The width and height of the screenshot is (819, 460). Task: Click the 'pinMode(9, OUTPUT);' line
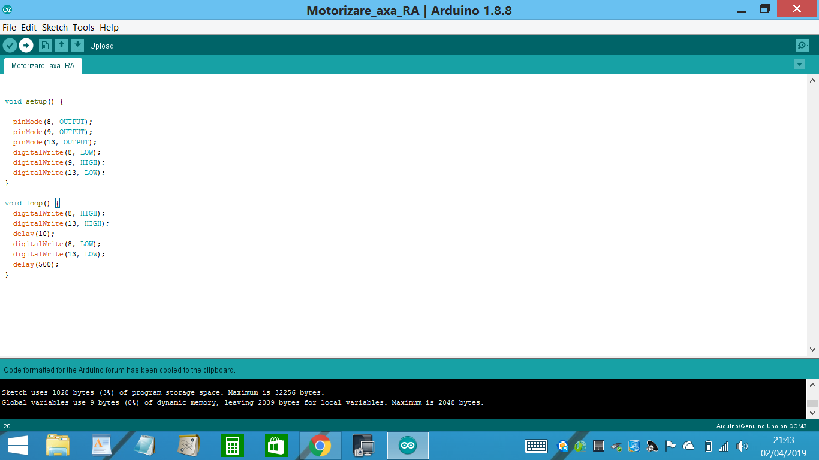tap(53, 132)
